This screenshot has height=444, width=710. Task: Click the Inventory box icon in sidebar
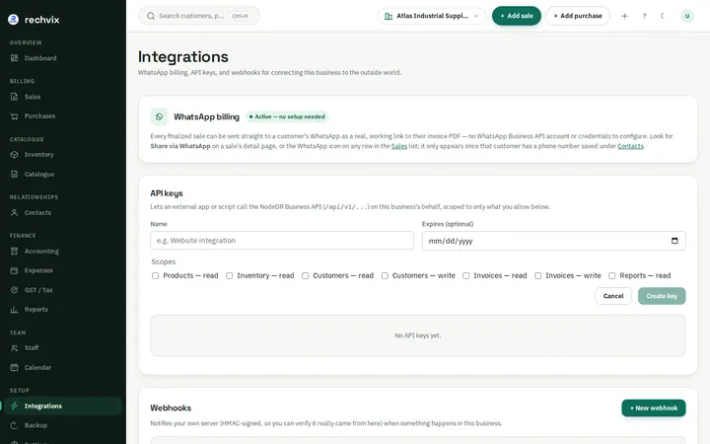(15, 155)
